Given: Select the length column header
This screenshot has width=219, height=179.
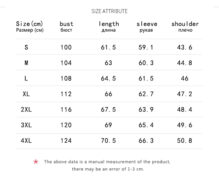Looking at the screenshot, I should pyautogui.click(x=109, y=27).
